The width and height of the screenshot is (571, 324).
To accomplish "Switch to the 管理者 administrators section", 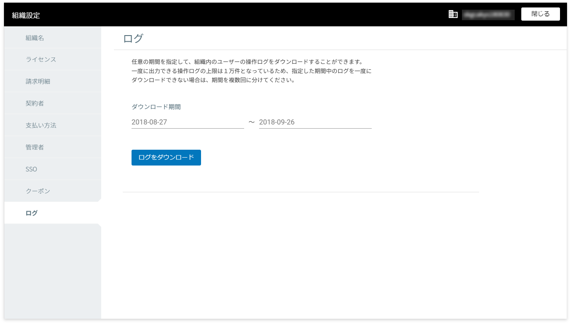I will [x=34, y=147].
